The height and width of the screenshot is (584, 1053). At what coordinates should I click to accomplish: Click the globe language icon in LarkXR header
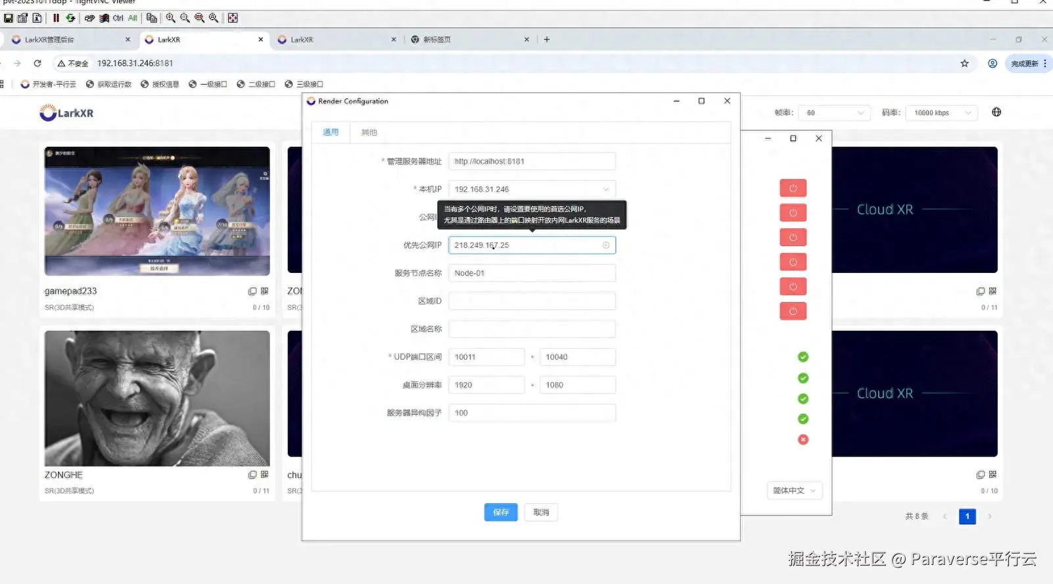[x=996, y=112]
